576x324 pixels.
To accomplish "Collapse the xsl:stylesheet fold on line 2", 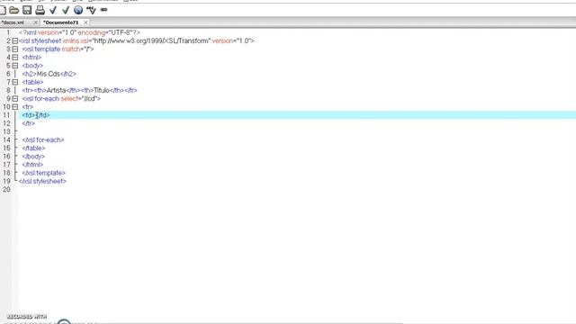I will pos(15,40).
